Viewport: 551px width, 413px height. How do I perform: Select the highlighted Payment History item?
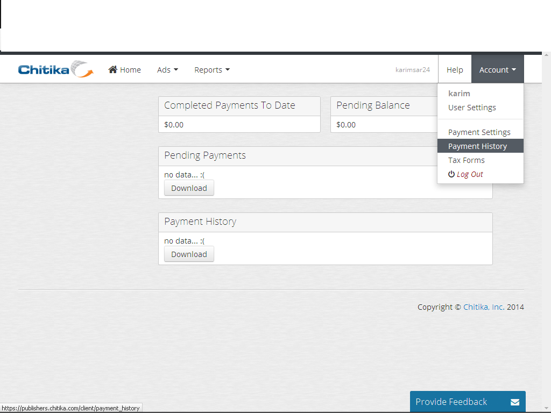(477, 146)
